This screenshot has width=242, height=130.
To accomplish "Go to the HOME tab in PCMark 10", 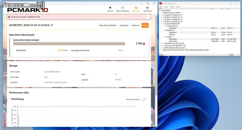I will 110,9.
